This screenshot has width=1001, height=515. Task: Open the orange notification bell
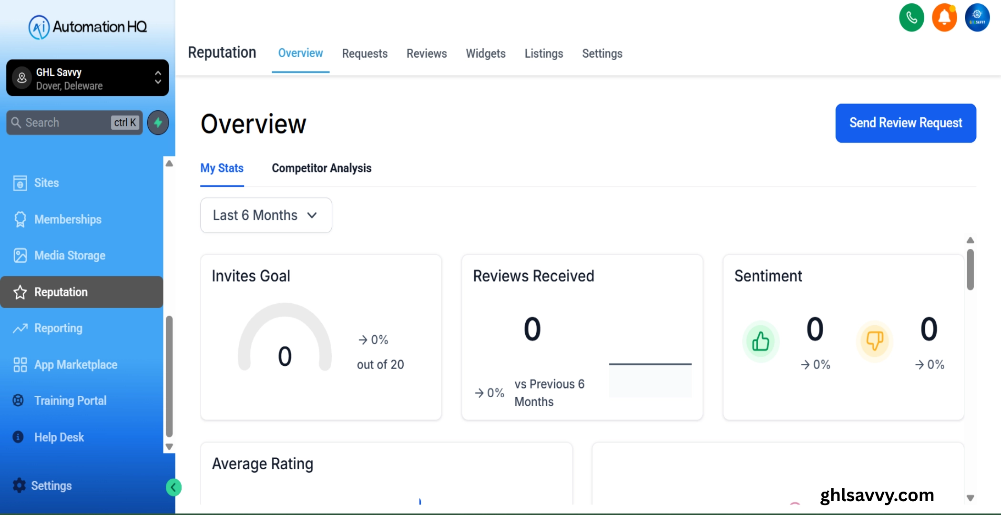point(944,18)
